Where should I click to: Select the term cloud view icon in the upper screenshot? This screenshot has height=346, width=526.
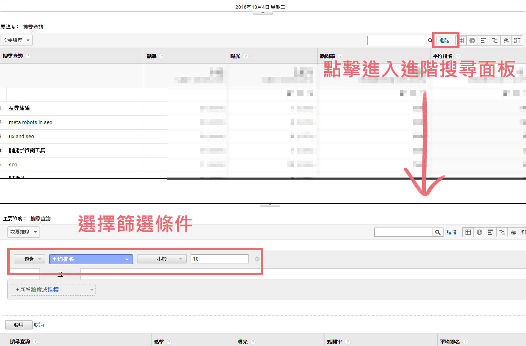point(506,40)
